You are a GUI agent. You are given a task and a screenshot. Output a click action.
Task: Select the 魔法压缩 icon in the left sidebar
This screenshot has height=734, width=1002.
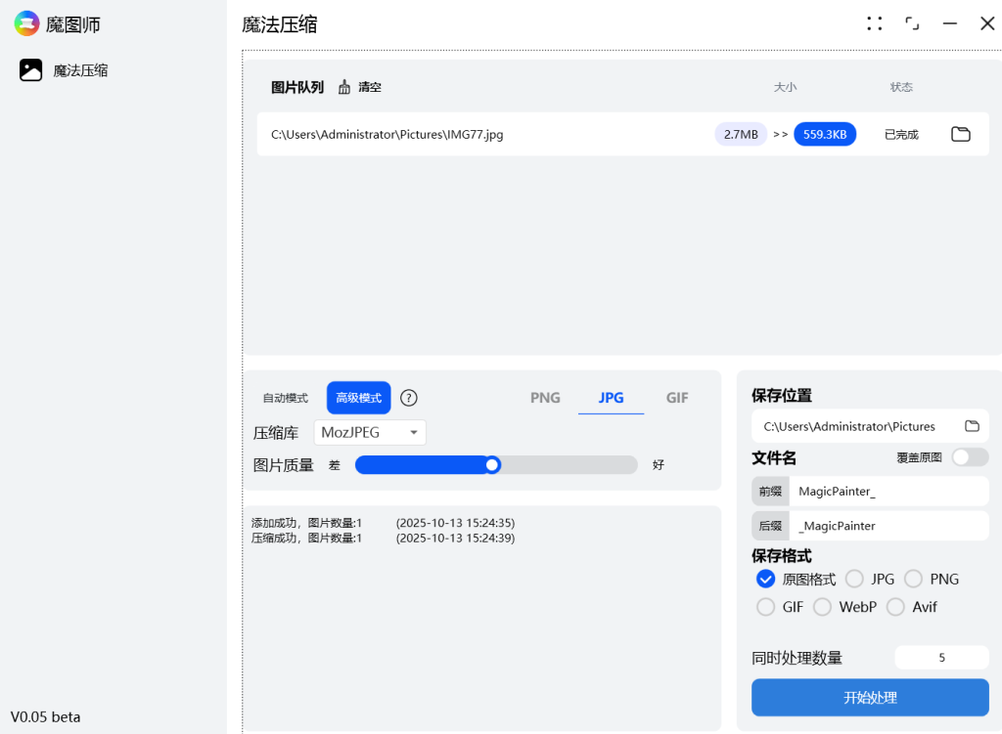click(28, 69)
